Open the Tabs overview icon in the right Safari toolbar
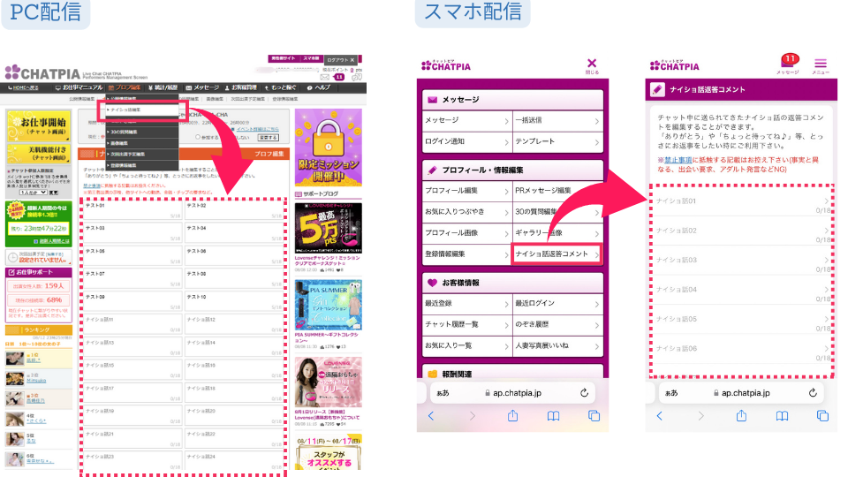 pos(822,416)
